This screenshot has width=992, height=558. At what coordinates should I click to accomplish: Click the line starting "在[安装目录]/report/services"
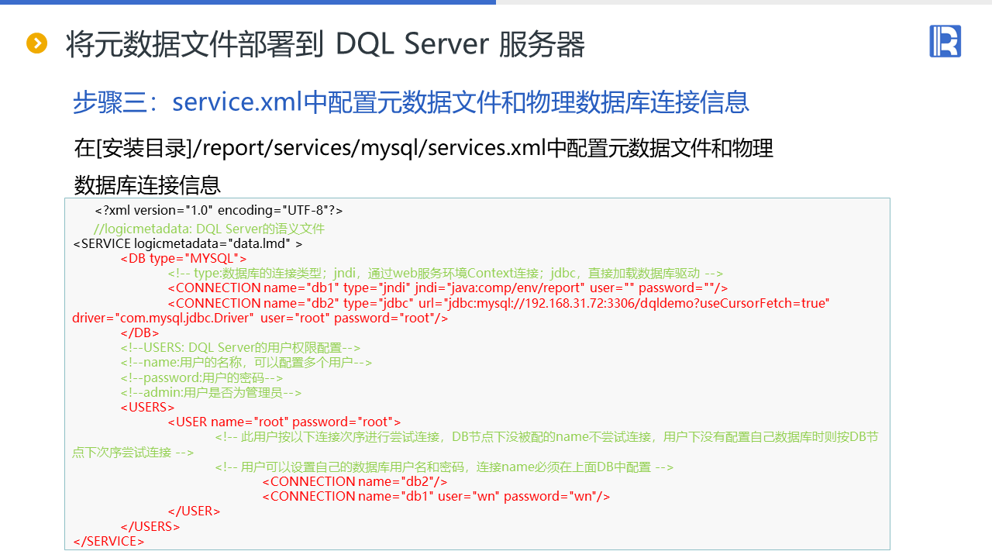click(x=423, y=147)
